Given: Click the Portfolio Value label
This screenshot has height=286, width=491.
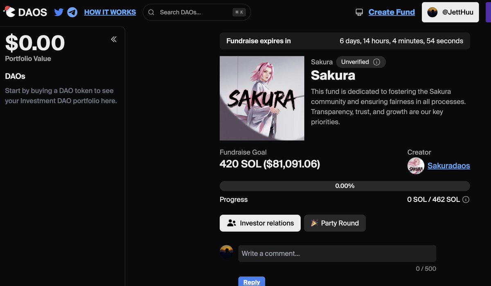Looking at the screenshot, I should 28,58.
